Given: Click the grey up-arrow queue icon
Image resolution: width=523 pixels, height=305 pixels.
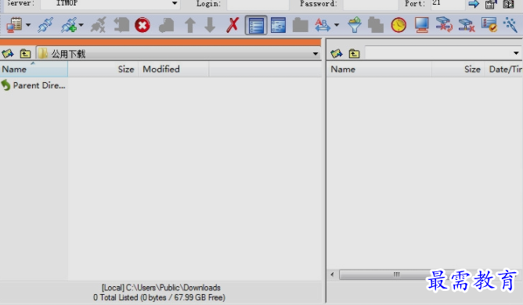Looking at the screenshot, I should tap(190, 25).
